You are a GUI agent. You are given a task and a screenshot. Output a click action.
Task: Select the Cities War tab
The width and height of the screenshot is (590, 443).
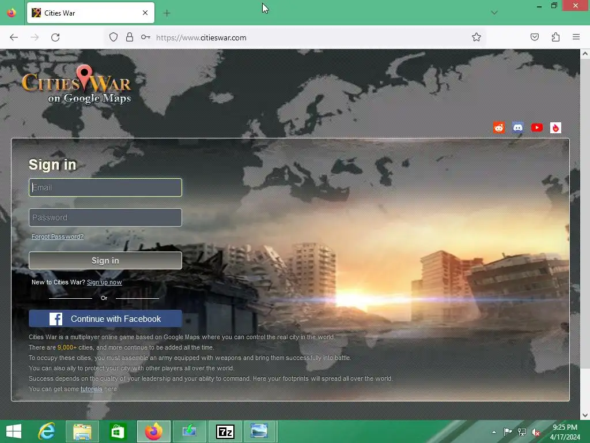[x=90, y=13]
